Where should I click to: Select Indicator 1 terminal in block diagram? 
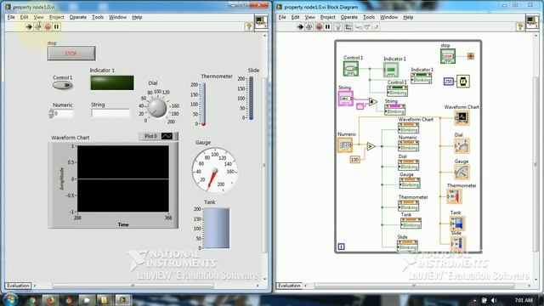391,70
